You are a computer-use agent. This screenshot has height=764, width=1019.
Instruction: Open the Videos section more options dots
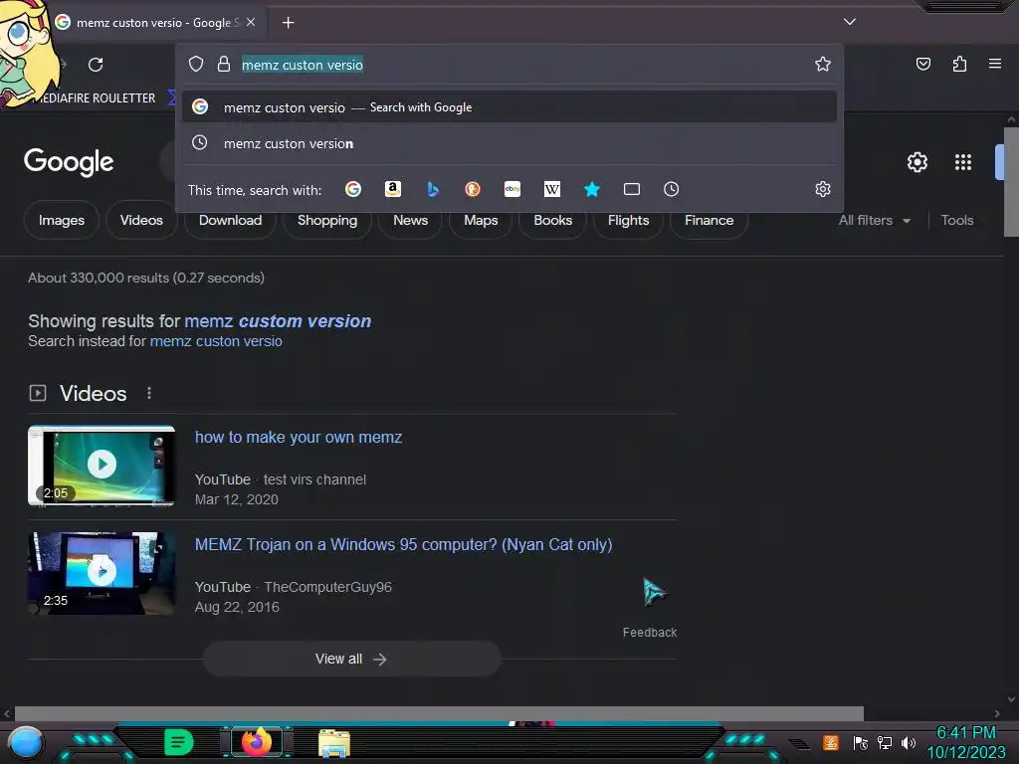coord(149,393)
